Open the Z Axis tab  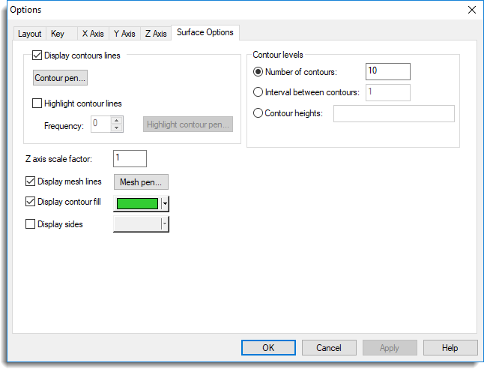pyautogui.click(x=156, y=34)
